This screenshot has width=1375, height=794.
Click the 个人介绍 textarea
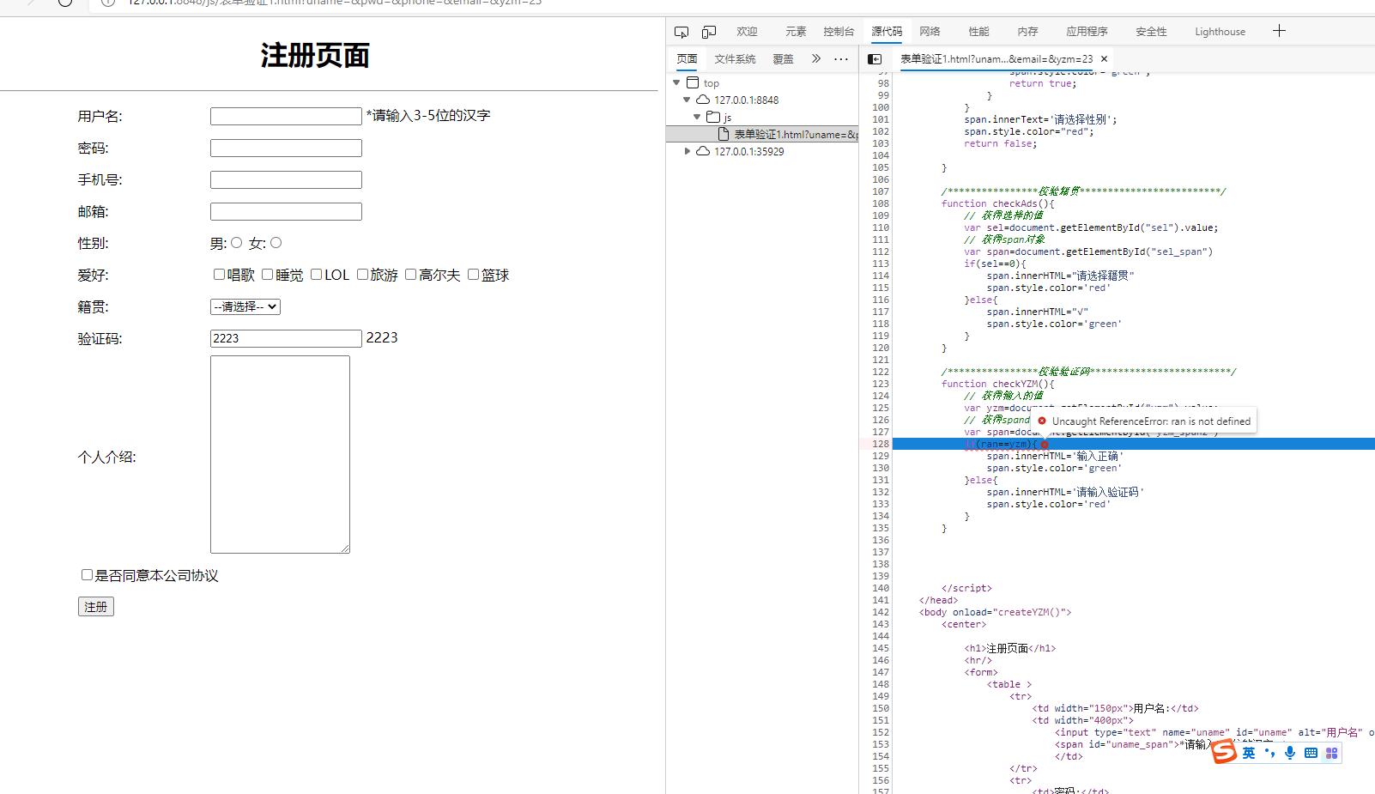coord(280,454)
